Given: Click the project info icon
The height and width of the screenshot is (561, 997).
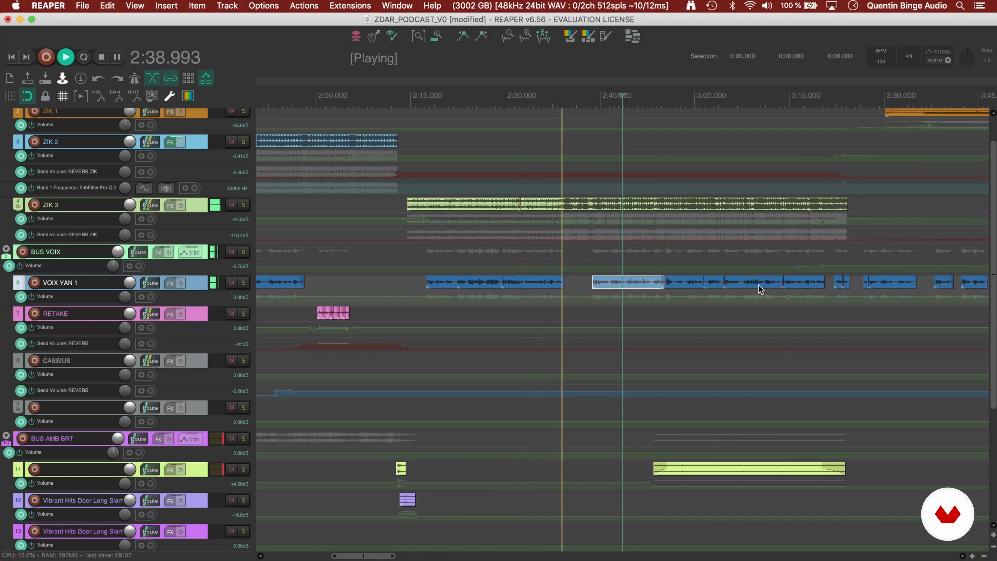Looking at the screenshot, I should click(x=80, y=79).
